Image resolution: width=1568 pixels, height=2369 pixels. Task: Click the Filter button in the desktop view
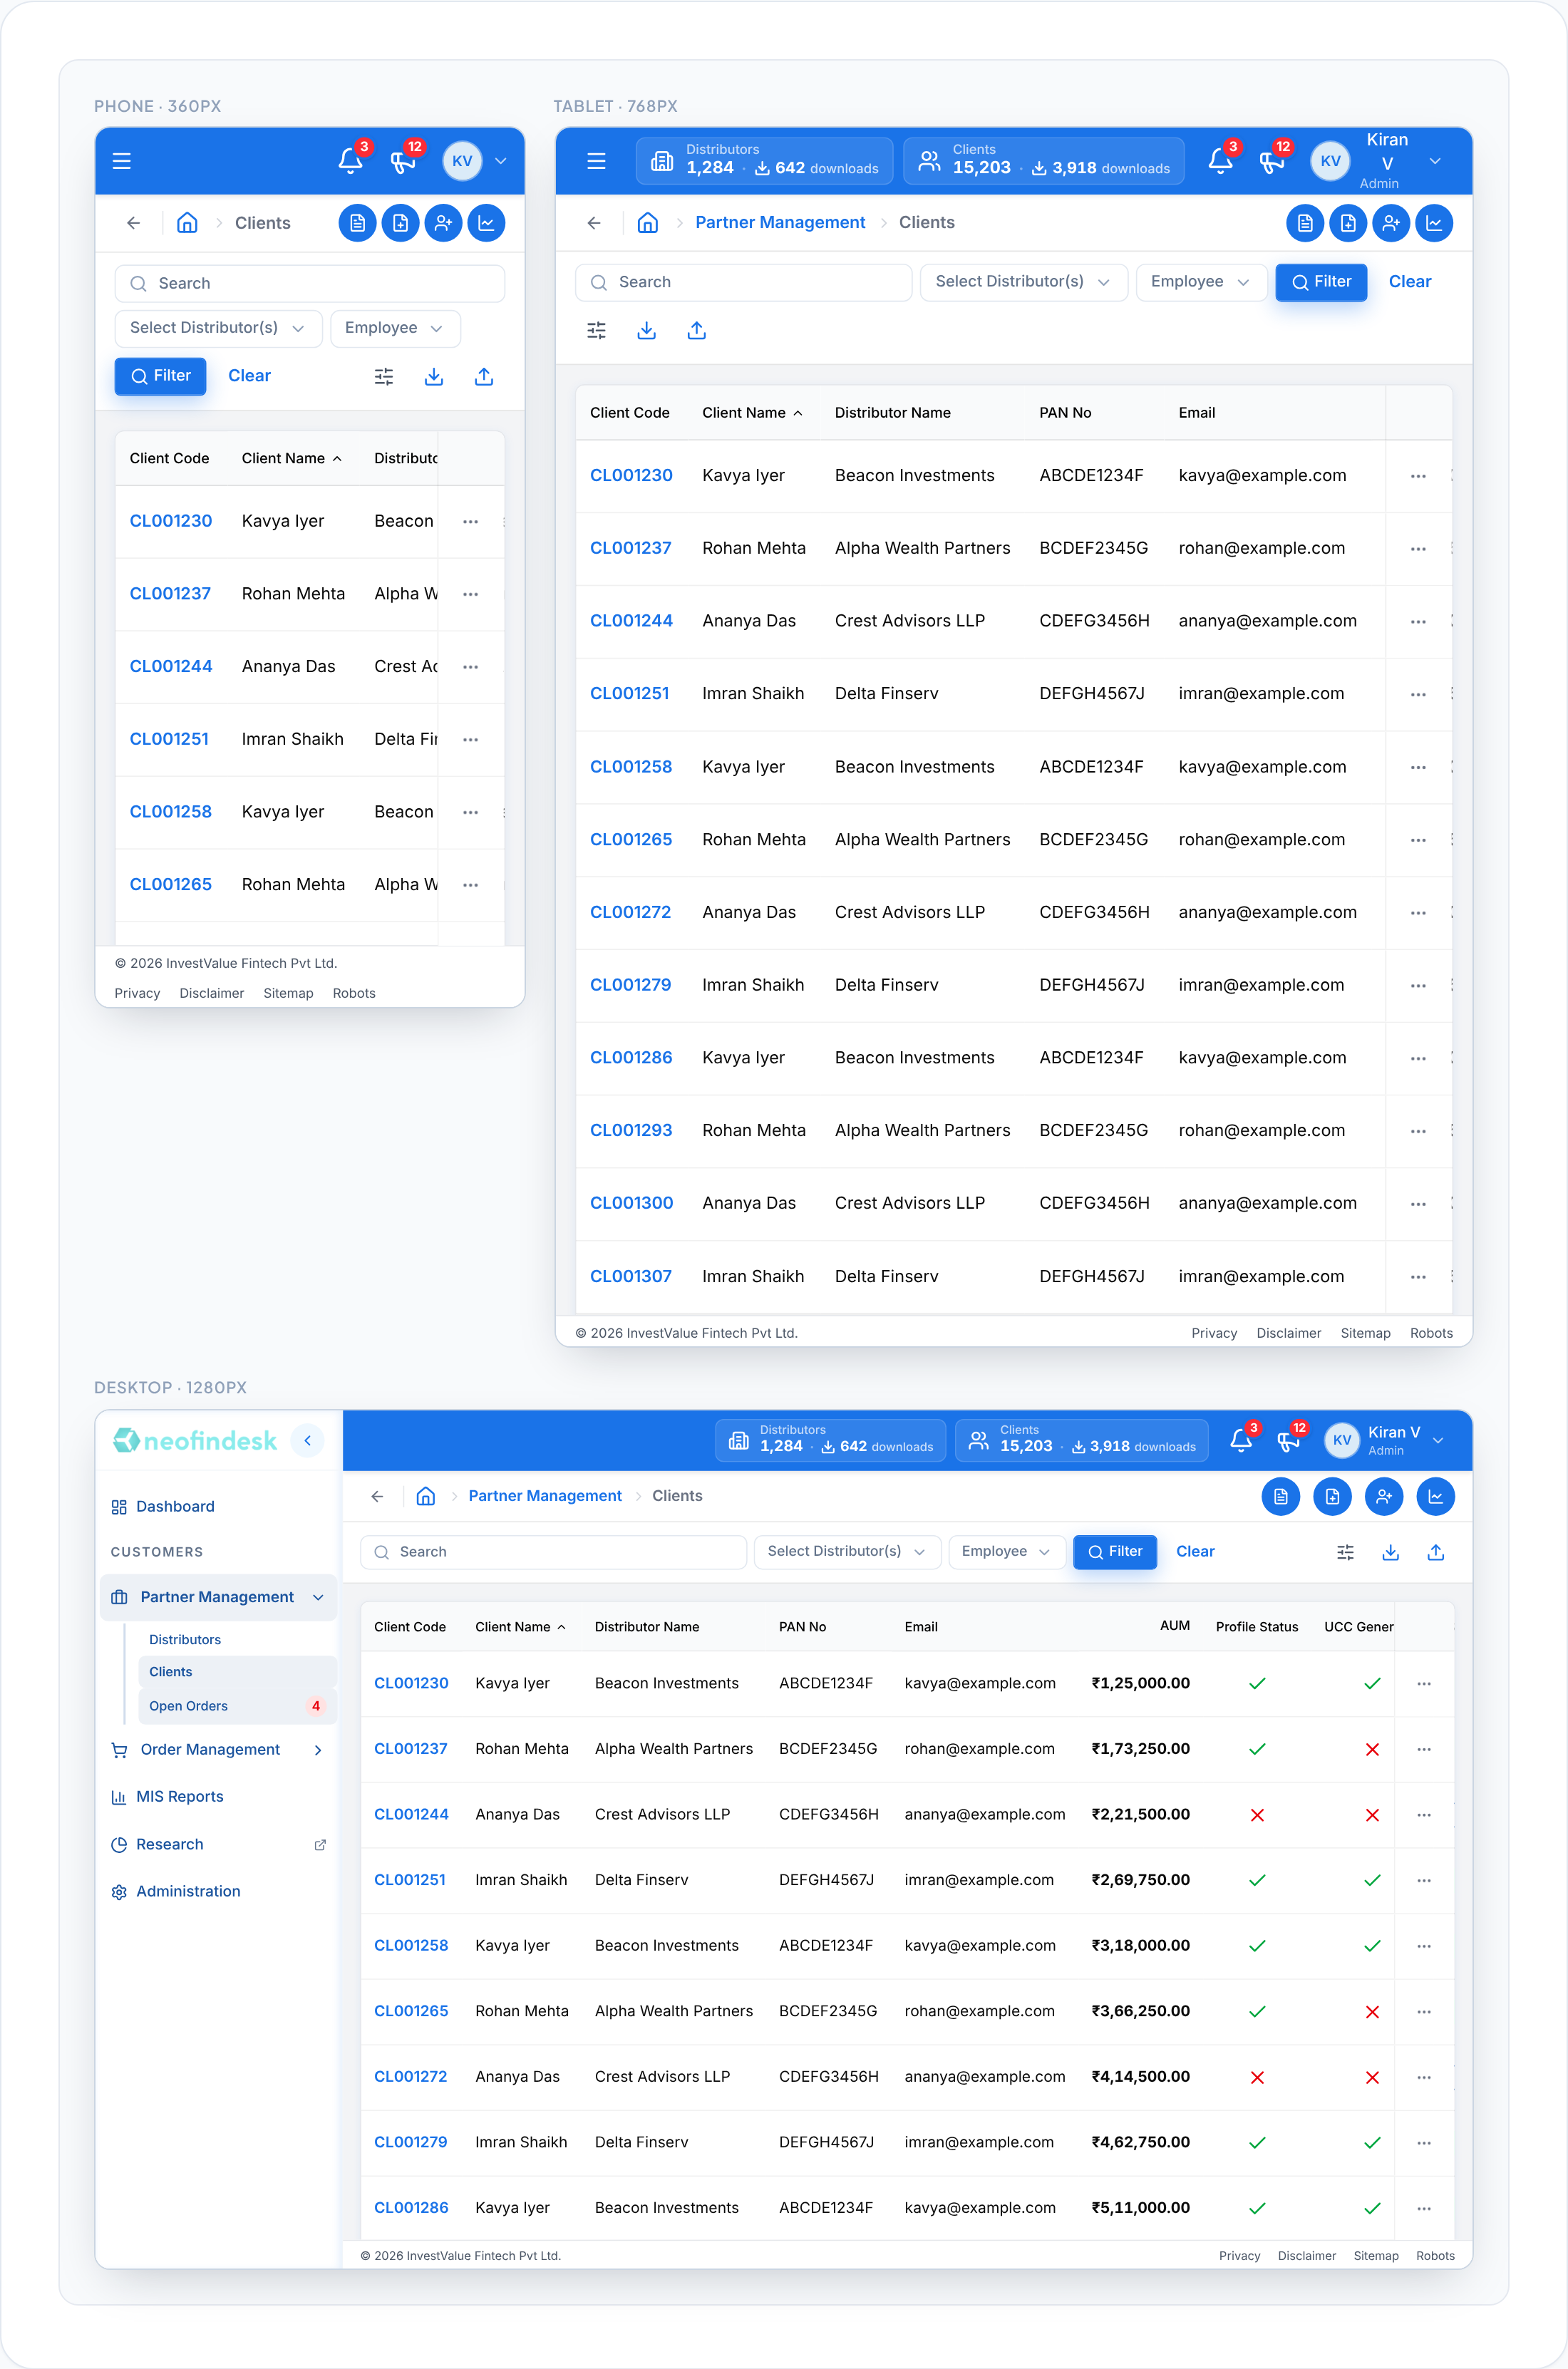(x=1114, y=1552)
